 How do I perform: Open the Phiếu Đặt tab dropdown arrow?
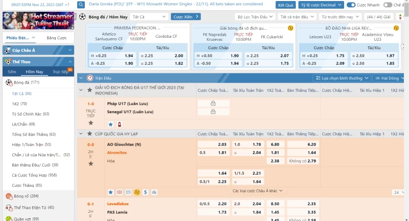[x=33, y=38]
